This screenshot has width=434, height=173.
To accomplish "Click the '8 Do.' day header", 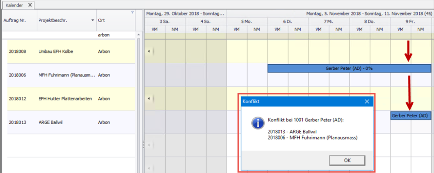I will pos(370,21).
